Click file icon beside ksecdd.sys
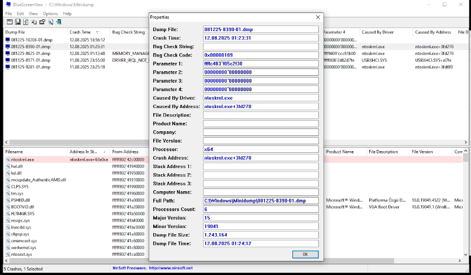Image resolution: width=471 pixels, height=275 pixels. click(8, 227)
